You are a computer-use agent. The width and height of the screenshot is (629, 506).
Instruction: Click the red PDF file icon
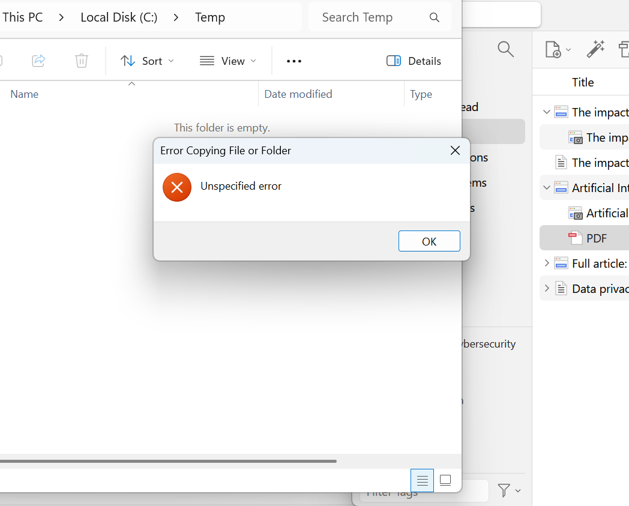point(575,238)
